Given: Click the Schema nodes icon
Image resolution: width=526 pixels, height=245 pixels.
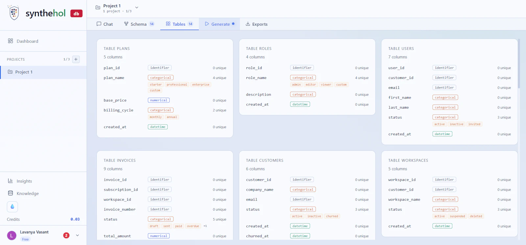Looking at the screenshot, I should coord(126,24).
